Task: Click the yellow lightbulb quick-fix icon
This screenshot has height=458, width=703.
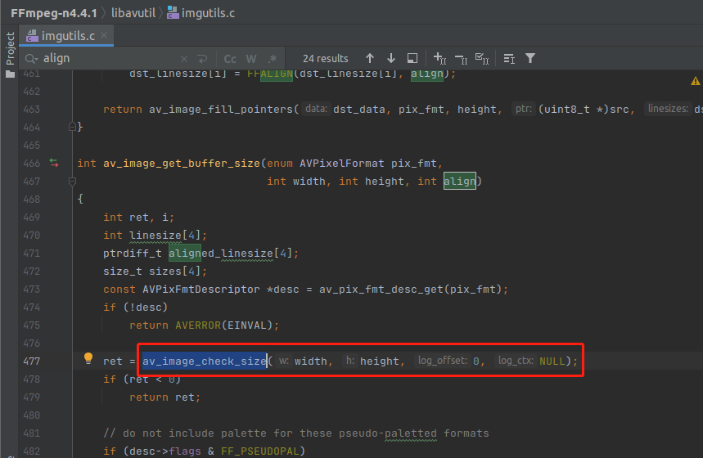Action: tap(88, 359)
